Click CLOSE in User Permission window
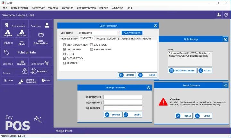The height and width of the screenshot is (138, 231). coord(147,75)
